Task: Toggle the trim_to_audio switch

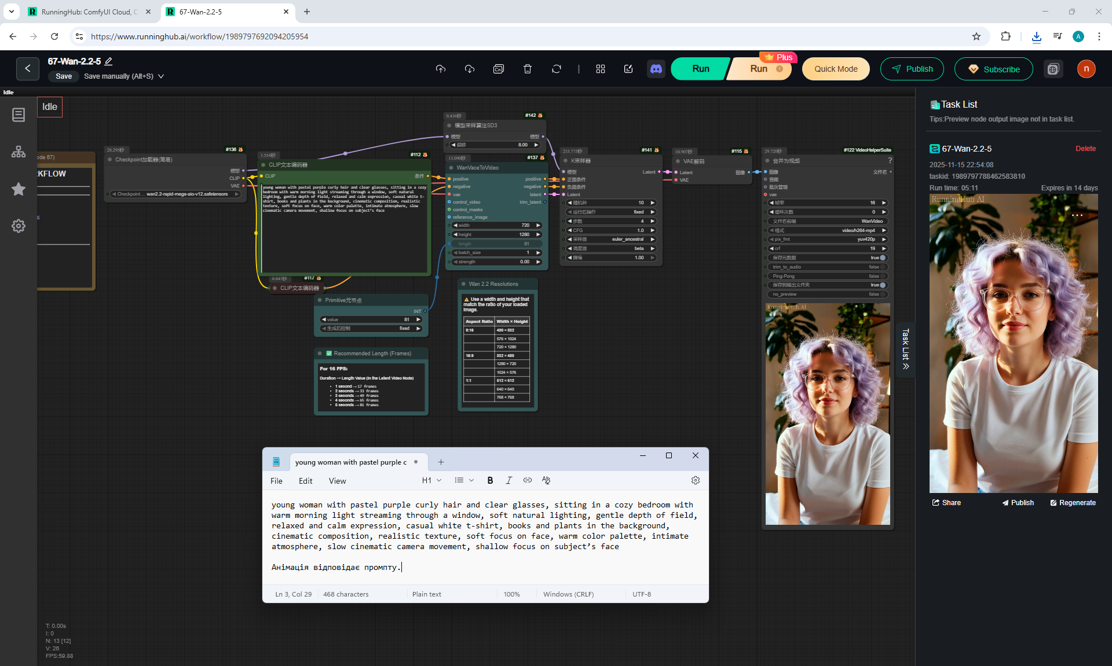Action: (882, 267)
